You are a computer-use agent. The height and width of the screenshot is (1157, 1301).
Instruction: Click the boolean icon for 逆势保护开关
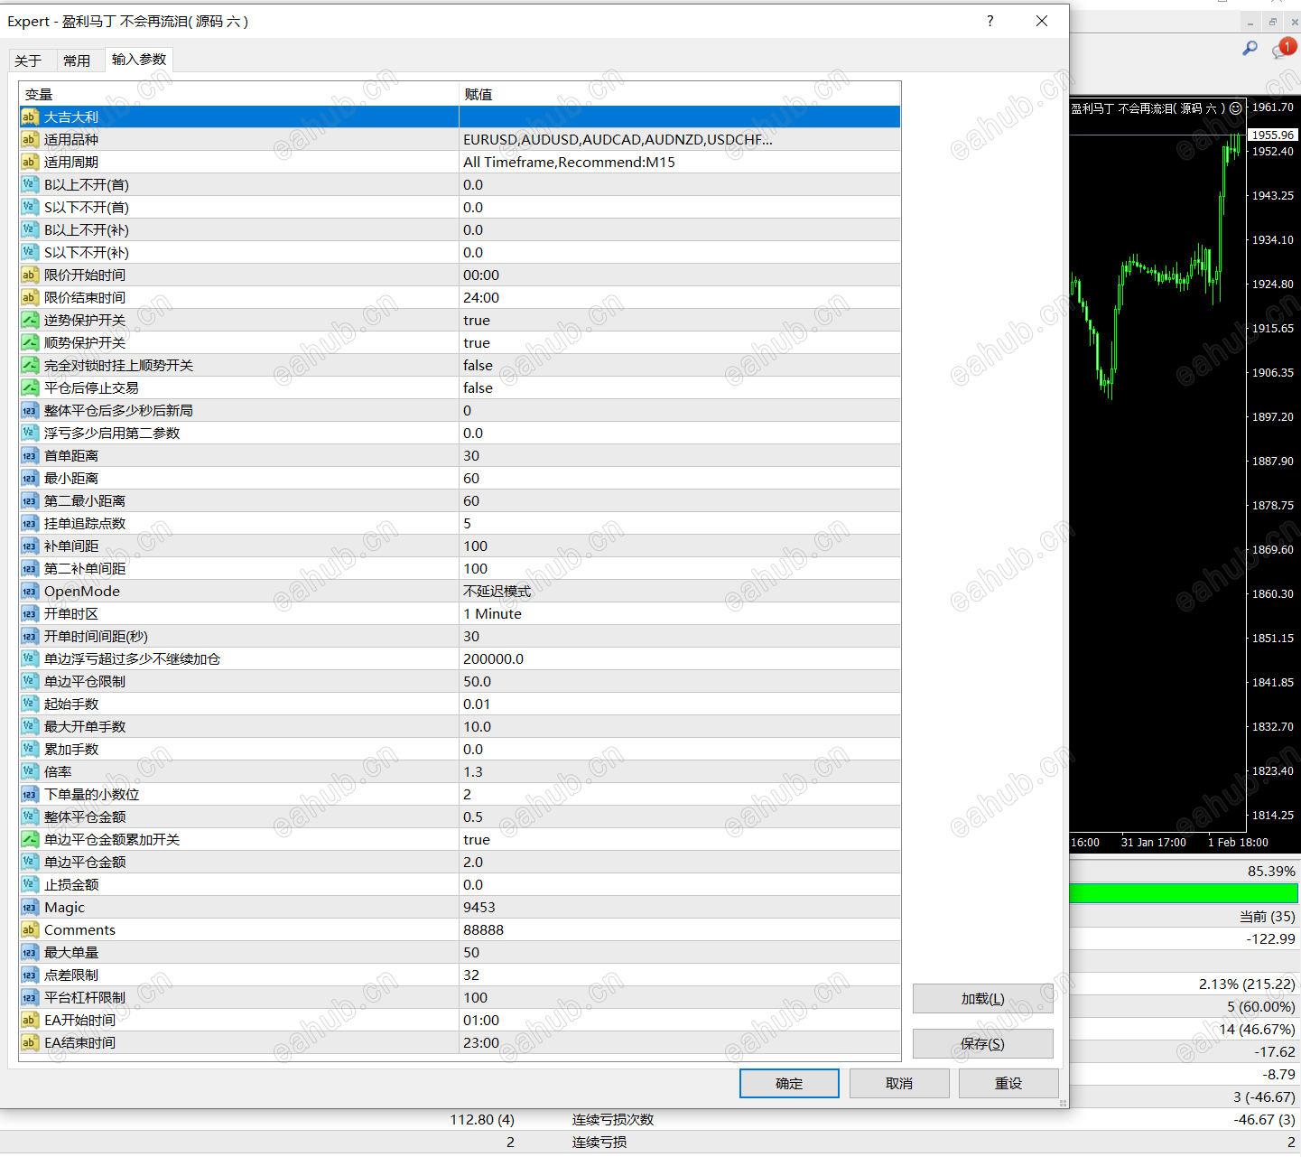tap(30, 320)
